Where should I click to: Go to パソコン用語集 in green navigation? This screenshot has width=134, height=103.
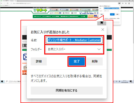pos(55,16)
